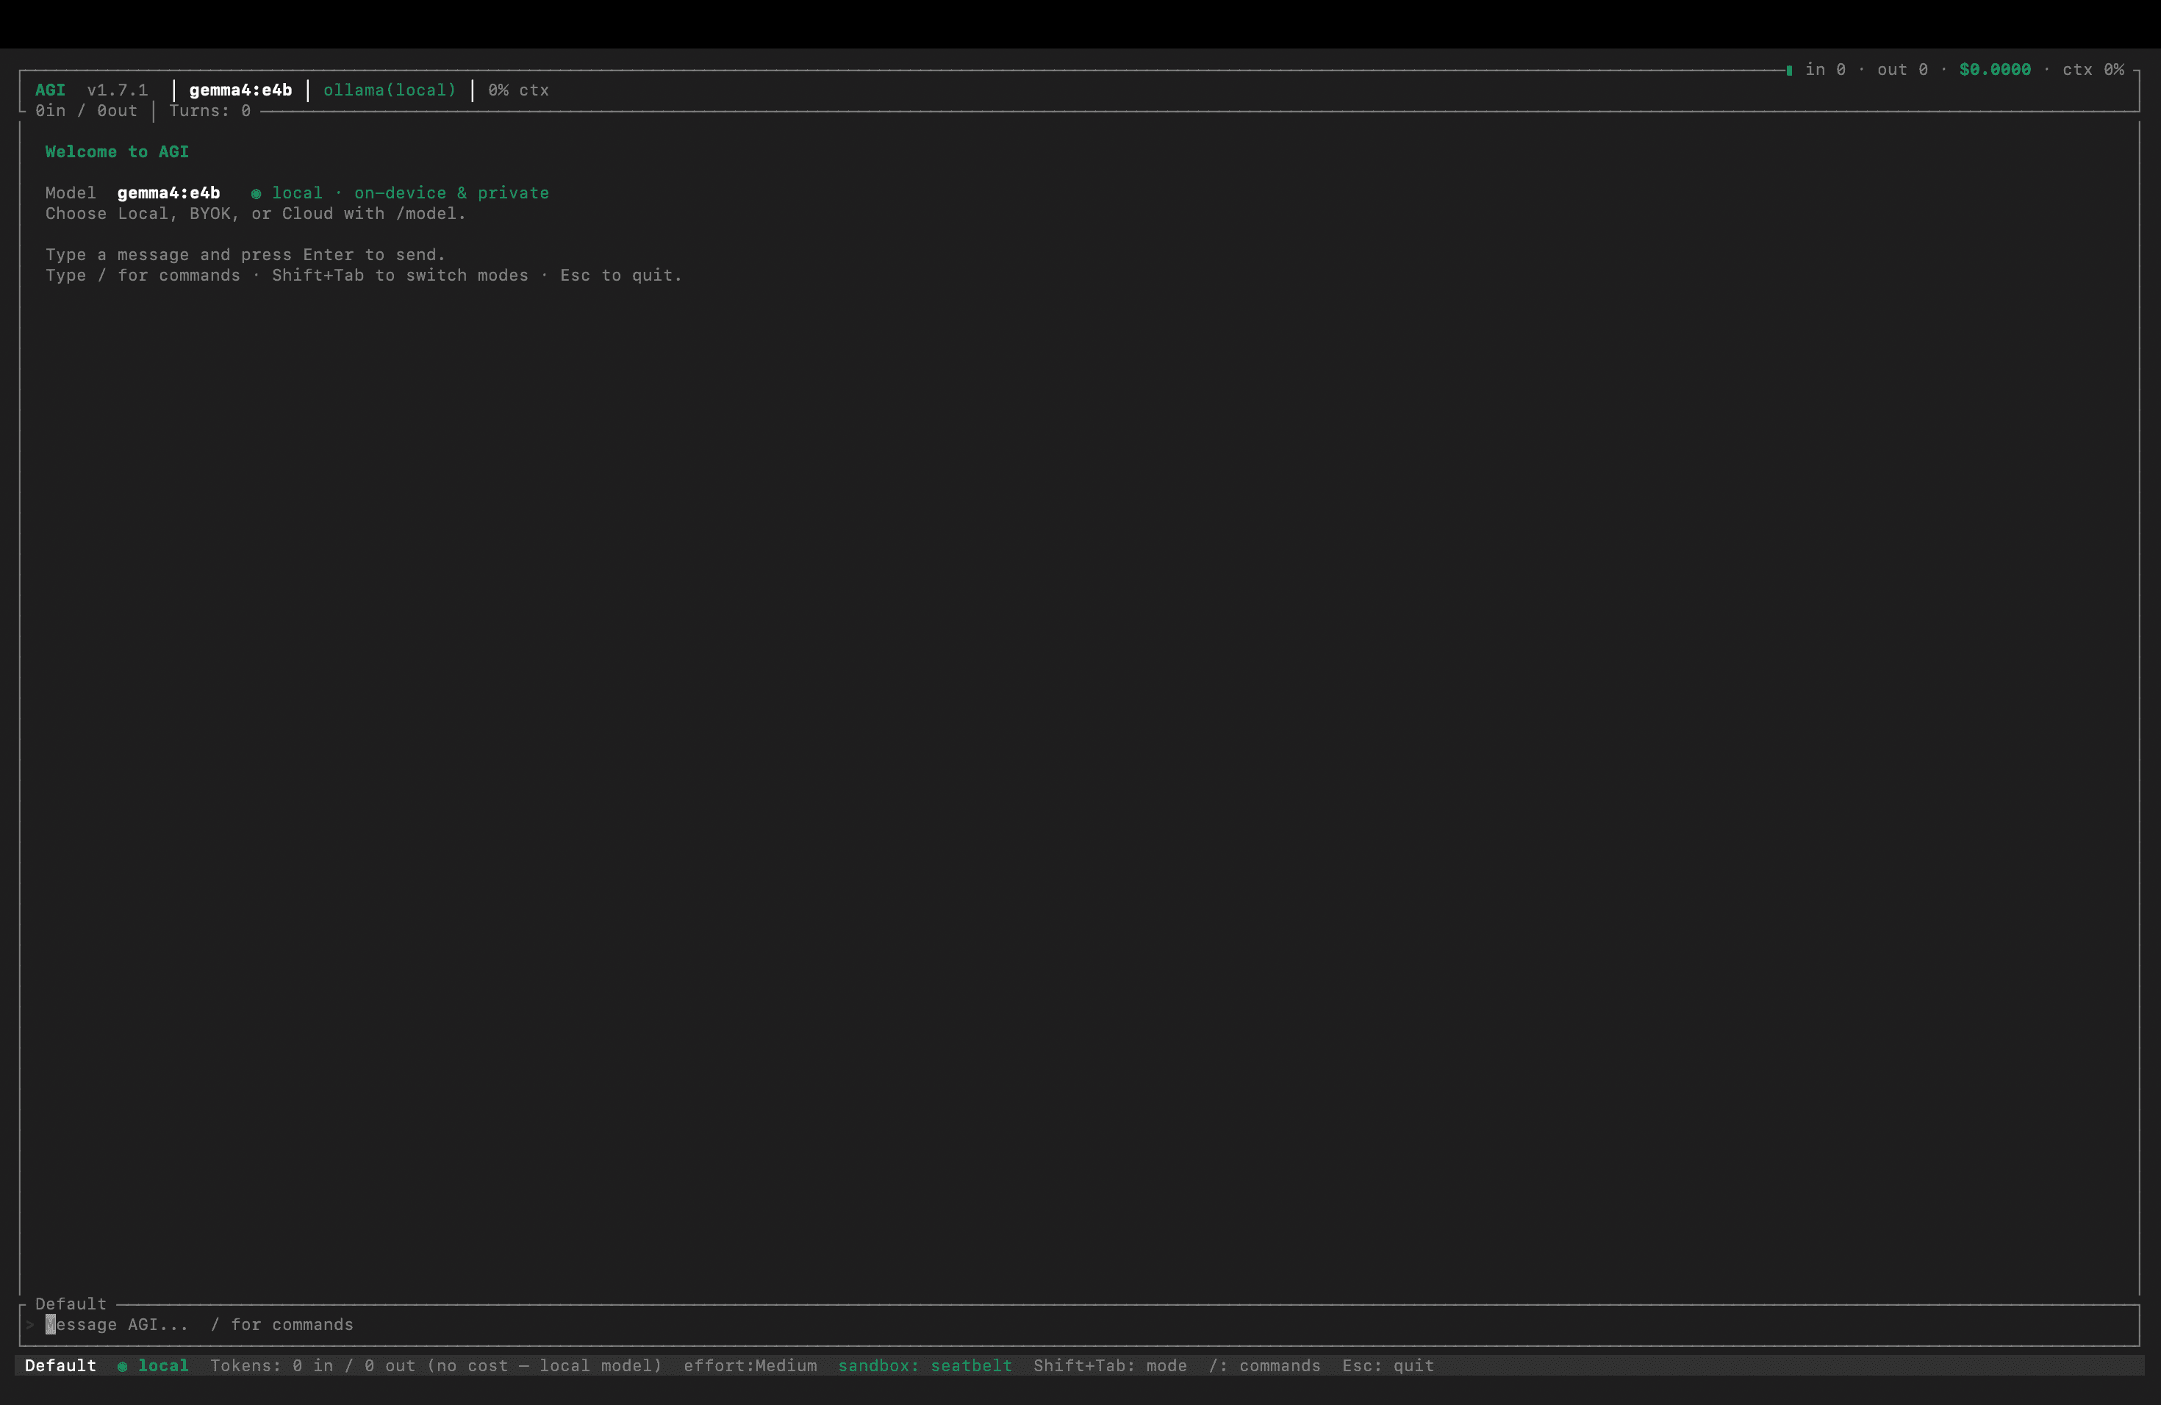This screenshot has width=2161, height=1405.
Task: Click the Choose Local, BYOK, or Cloud line
Action: point(256,213)
